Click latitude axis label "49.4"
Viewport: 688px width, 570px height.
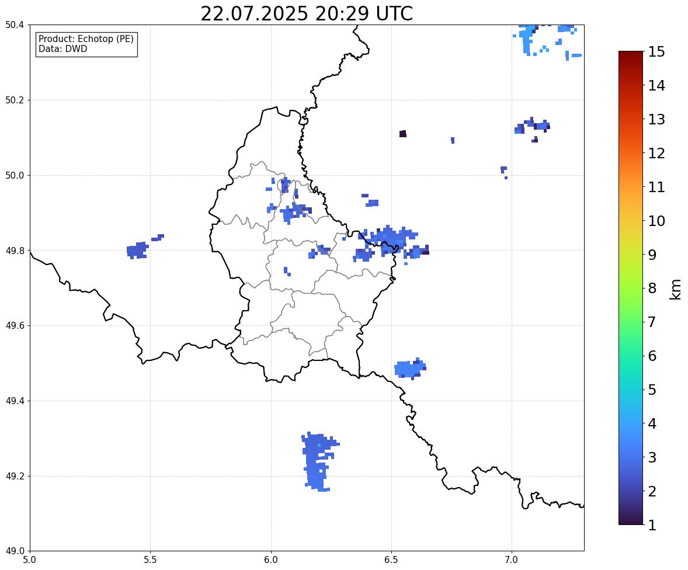tap(15, 401)
